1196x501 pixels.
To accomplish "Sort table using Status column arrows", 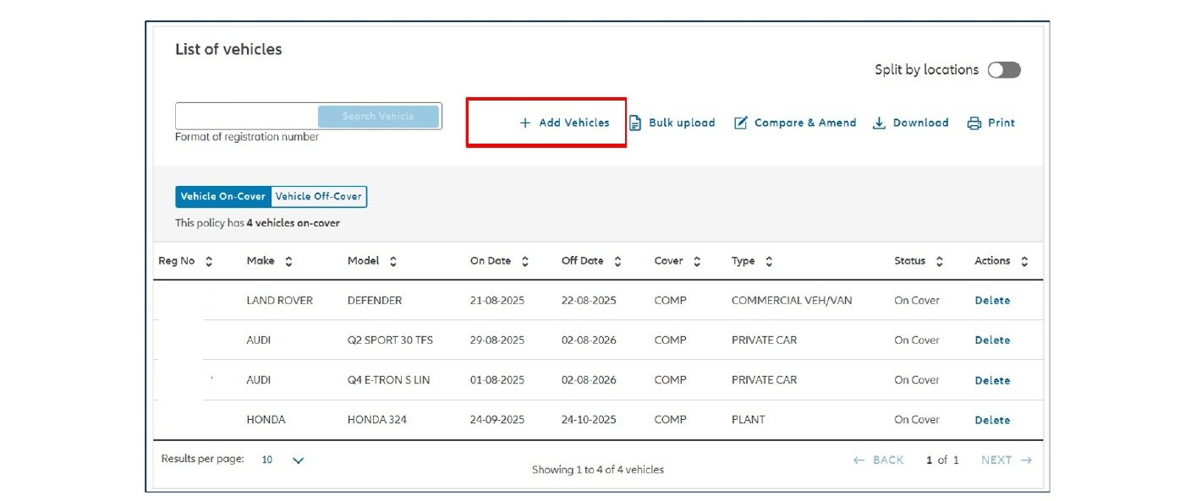I will 940,262.
